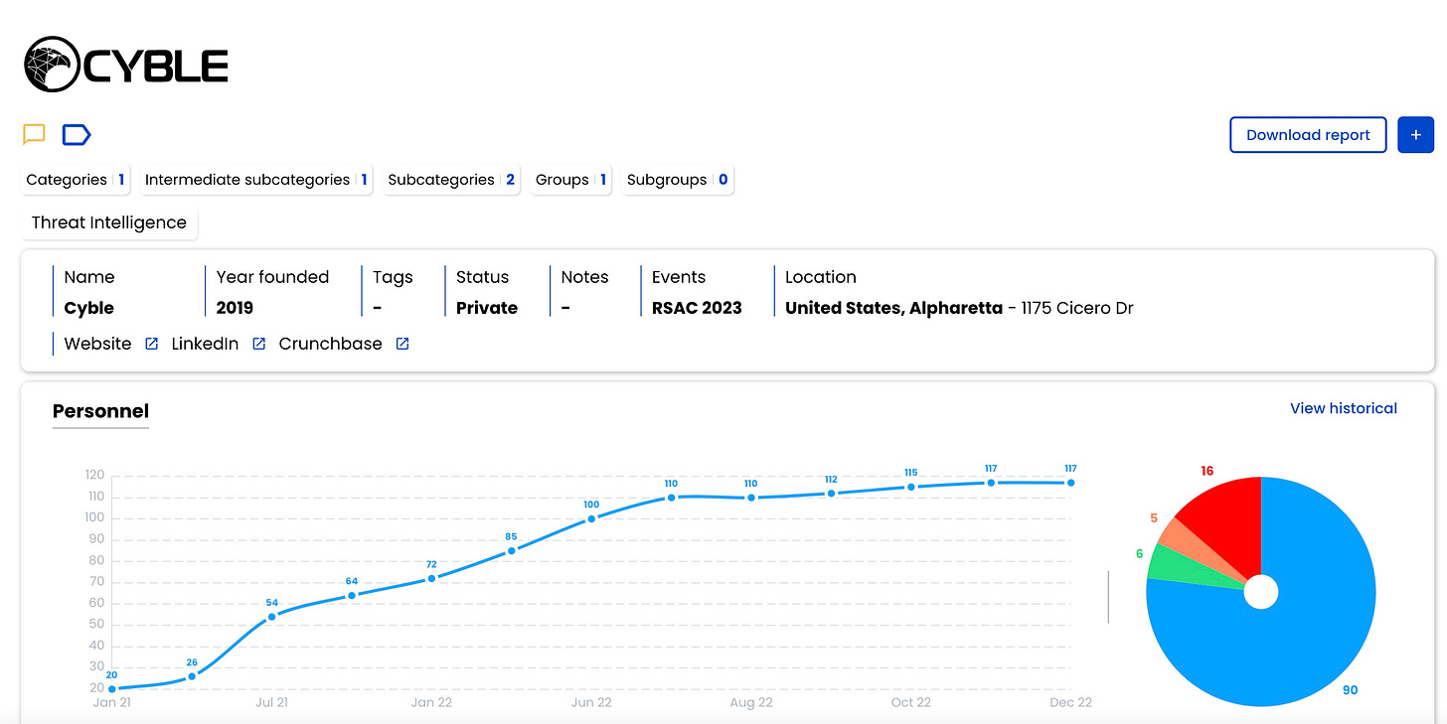
Task: Select the Personnel tab heading
Action: point(100,411)
